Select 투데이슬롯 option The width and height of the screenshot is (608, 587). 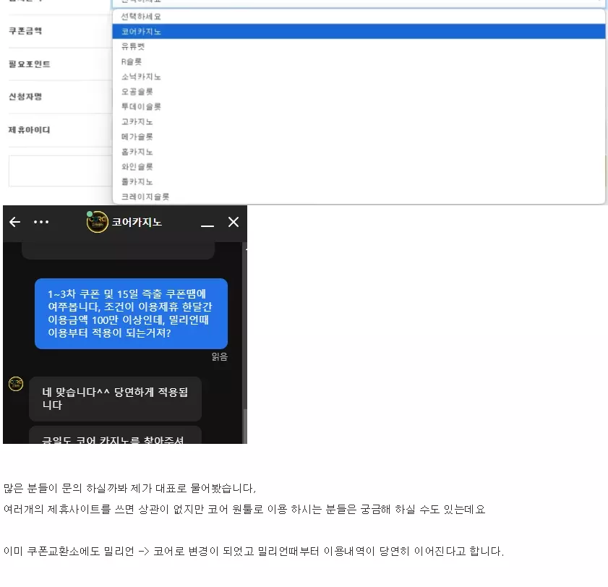coord(359,106)
